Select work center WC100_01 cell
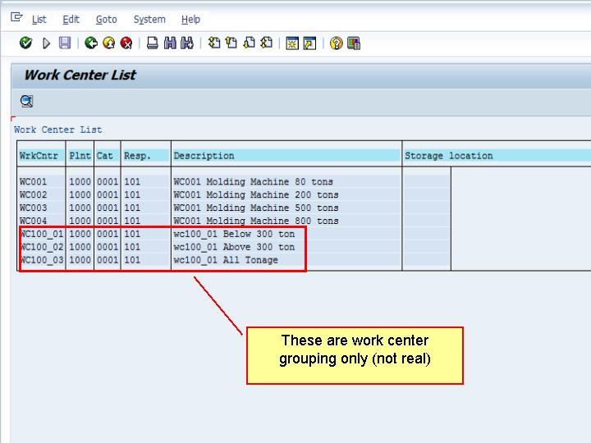The height and width of the screenshot is (443, 591). pos(42,234)
